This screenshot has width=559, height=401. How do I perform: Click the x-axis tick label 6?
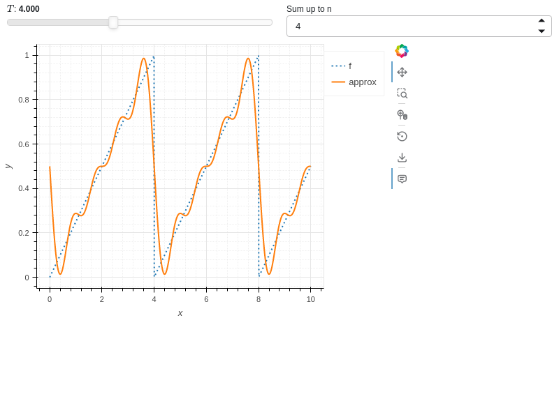tap(206, 299)
